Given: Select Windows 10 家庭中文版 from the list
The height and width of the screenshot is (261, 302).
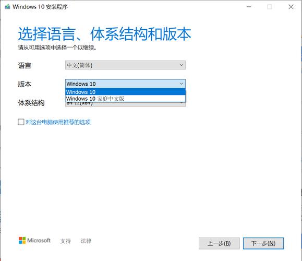Looking at the screenshot, I should tap(125, 99).
